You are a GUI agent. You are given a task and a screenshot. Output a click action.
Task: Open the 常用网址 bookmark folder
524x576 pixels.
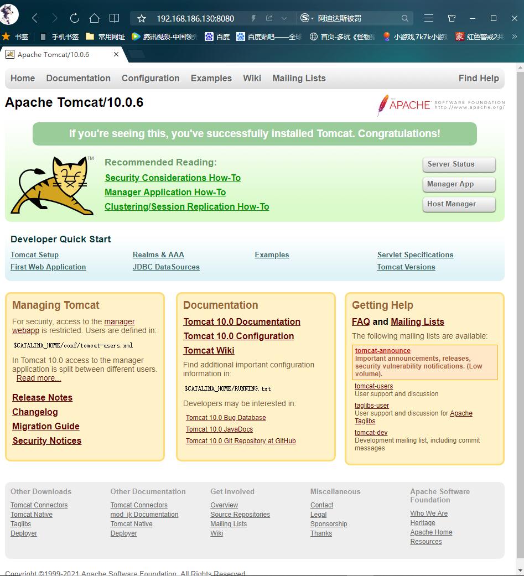[106, 37]
